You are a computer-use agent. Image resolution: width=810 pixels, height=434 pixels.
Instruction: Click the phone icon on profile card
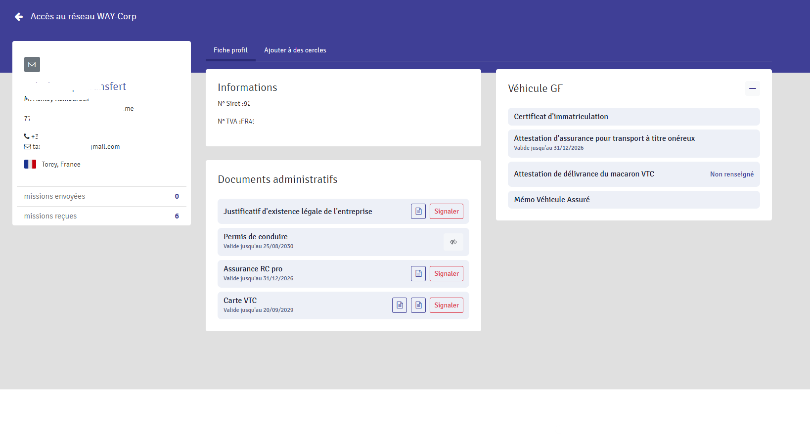click(27, 136)
